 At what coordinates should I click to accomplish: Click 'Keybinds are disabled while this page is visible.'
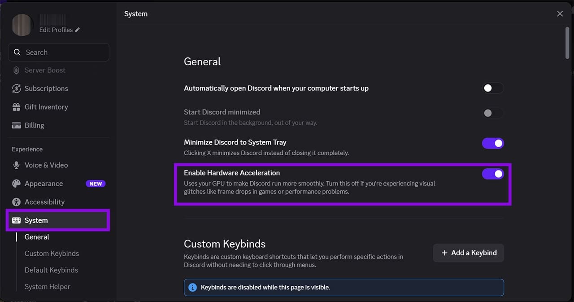pyautogui.click(x=265, y=287)
